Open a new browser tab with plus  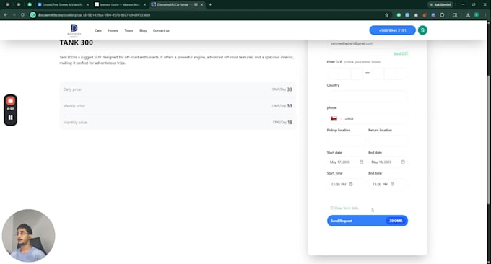pos(210,5)
